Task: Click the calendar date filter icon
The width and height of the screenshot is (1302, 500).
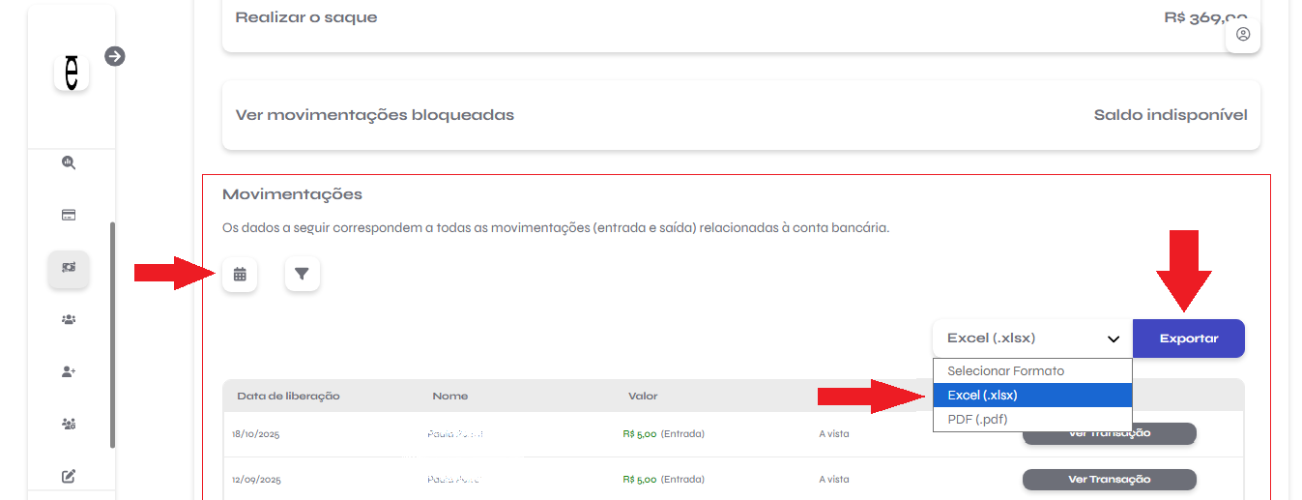Action: pyautogui.click(x=240, y=275)
